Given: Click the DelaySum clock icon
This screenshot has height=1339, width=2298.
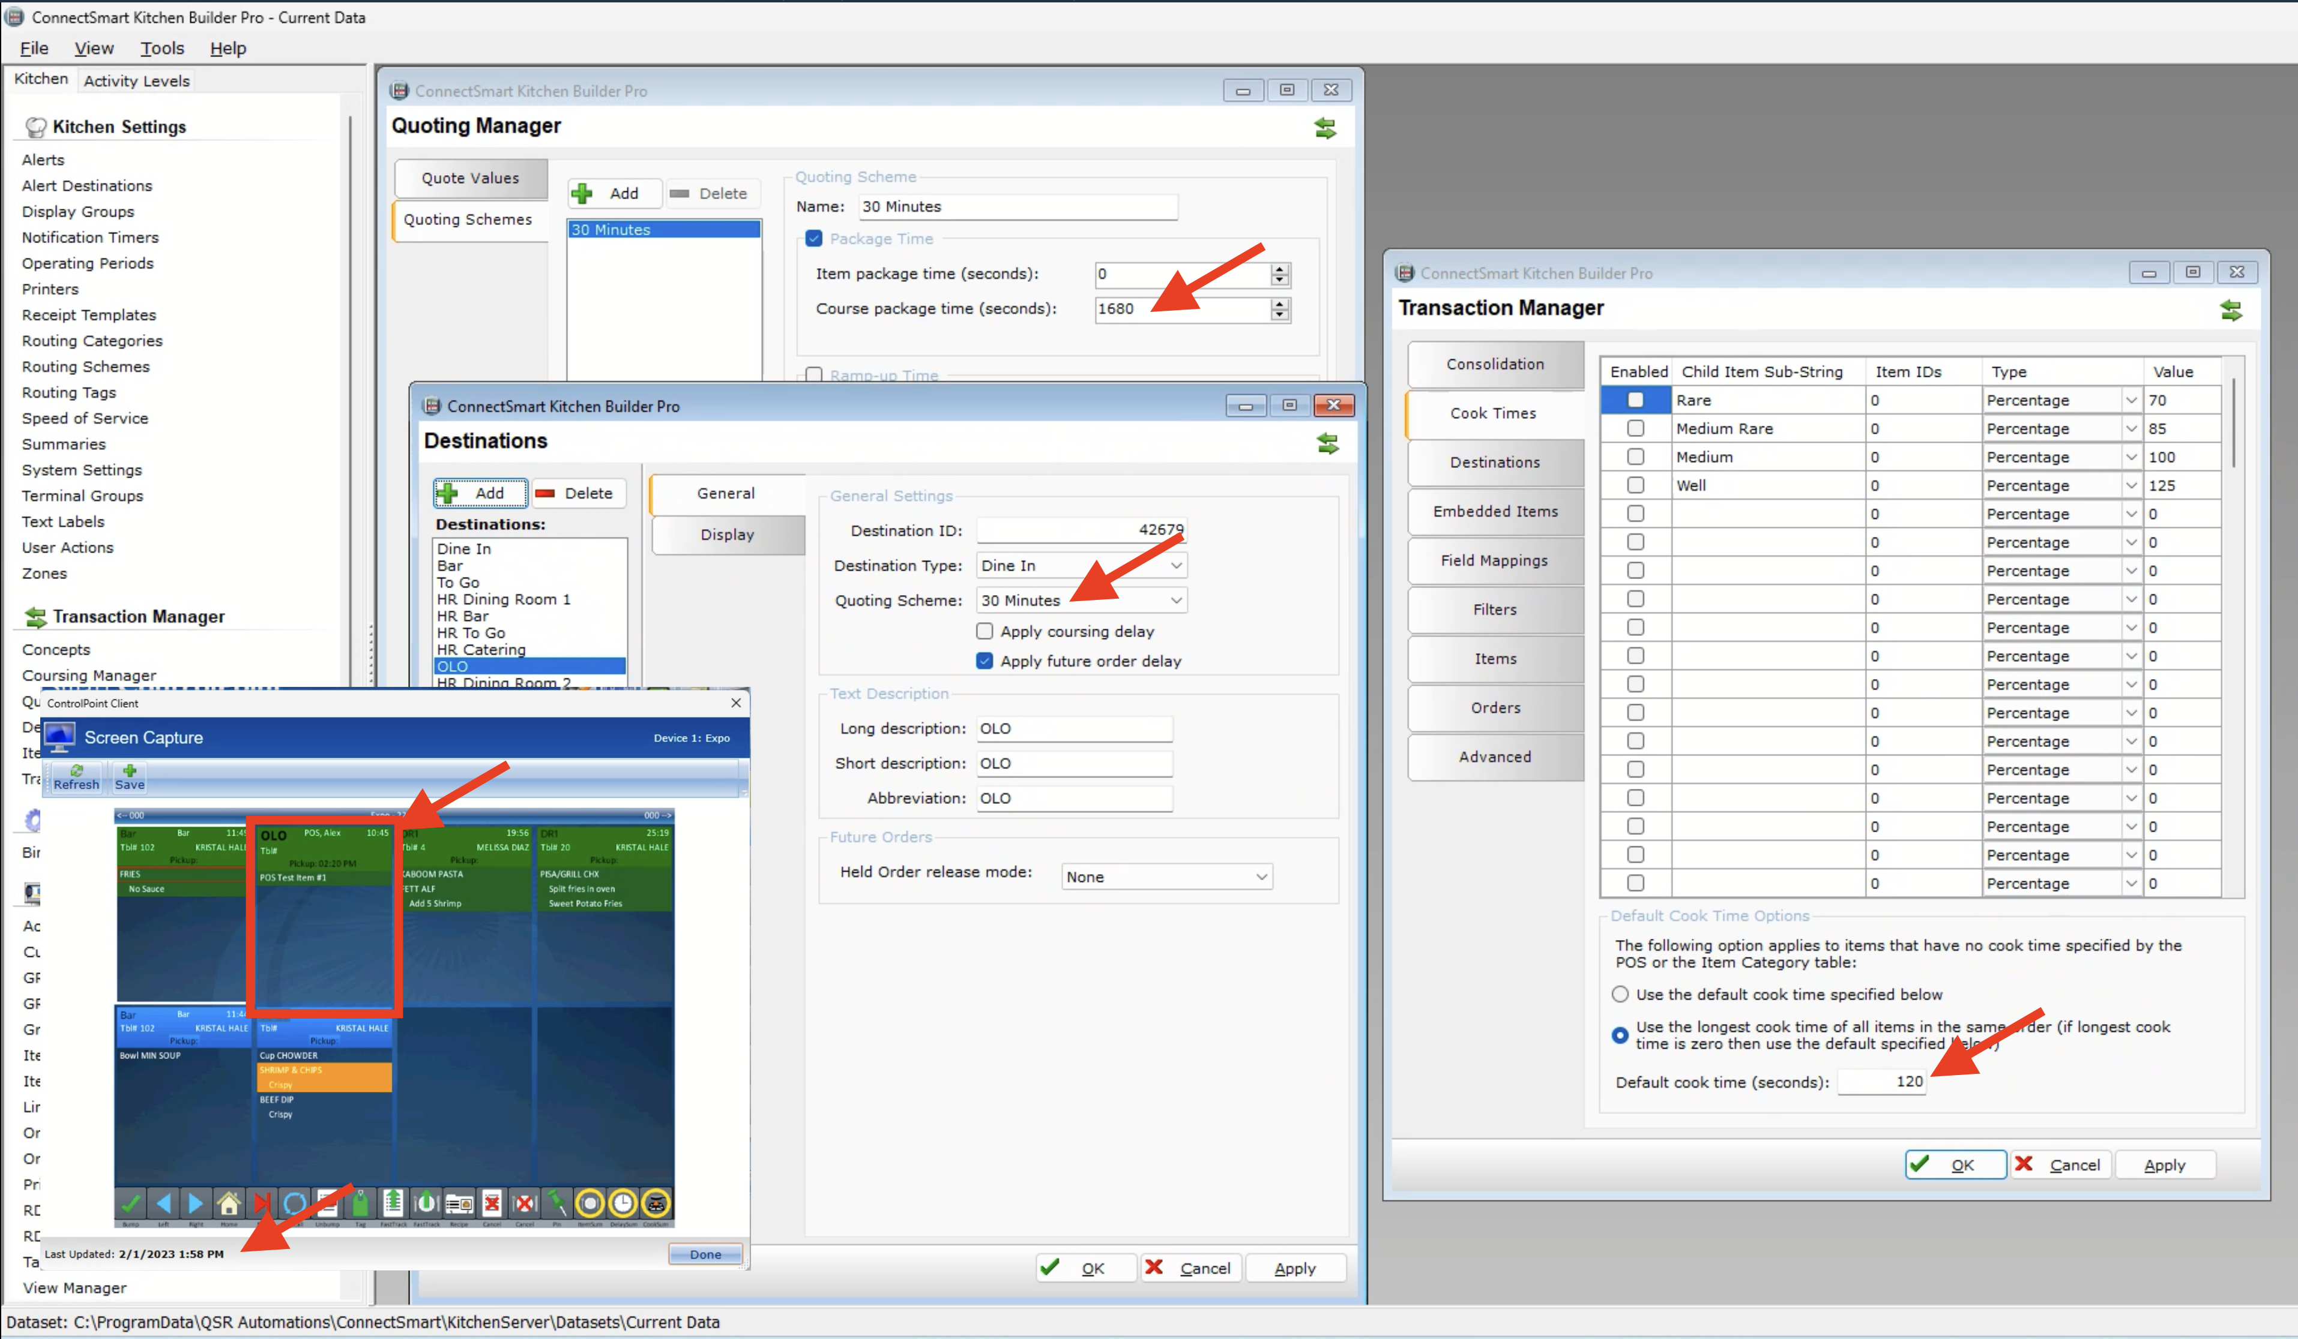Looking at the screenshot, I should [x=623, y=1203].
